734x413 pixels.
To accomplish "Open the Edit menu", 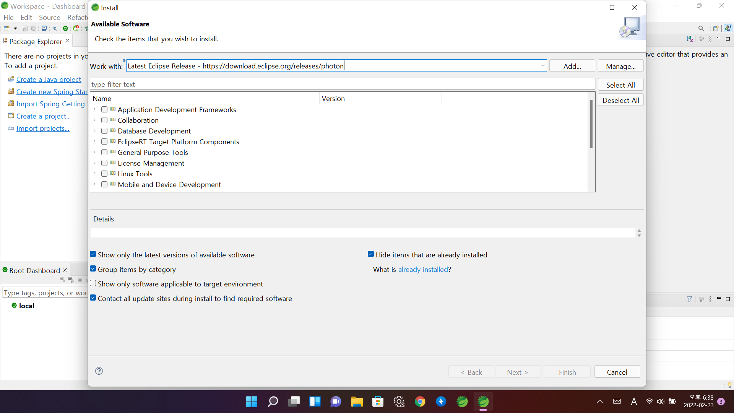I will (x=26, y=18).
